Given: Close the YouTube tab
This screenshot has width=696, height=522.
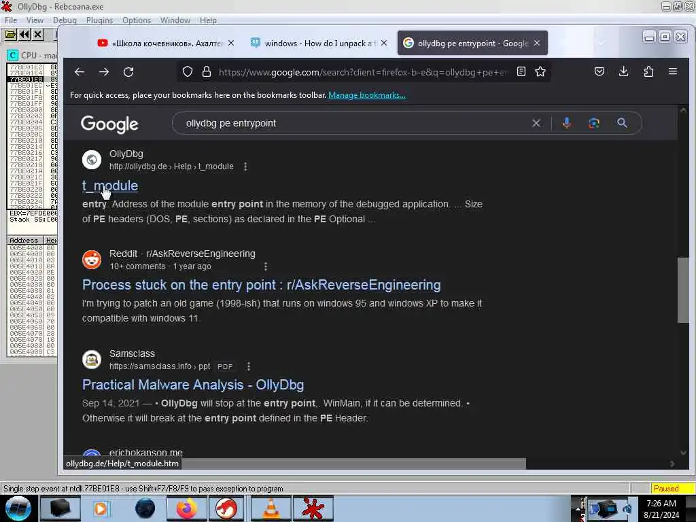Looking at the screenshot, I should tap(231, 43).
